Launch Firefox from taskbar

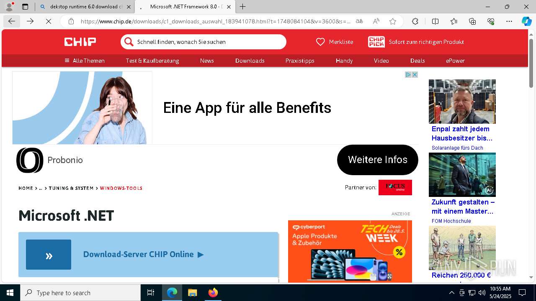tap(213, 293)
